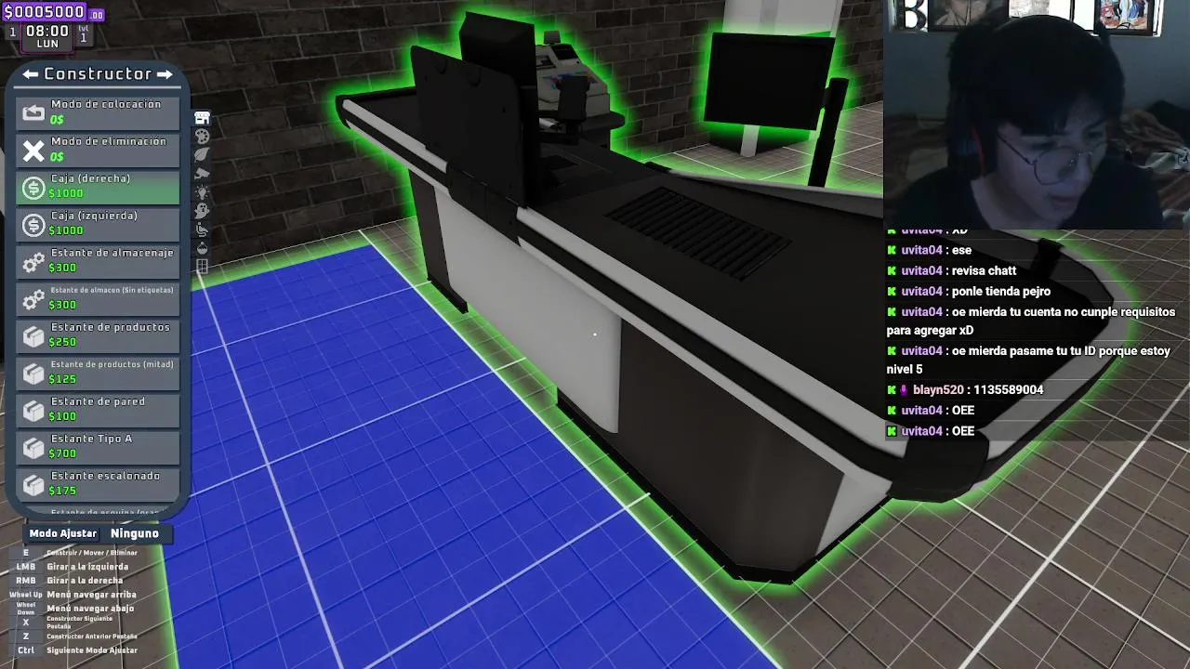Screen dimensions: 1190x669
Task: Click 'Menú navegar arriba' hint
Action: point(91,595)
